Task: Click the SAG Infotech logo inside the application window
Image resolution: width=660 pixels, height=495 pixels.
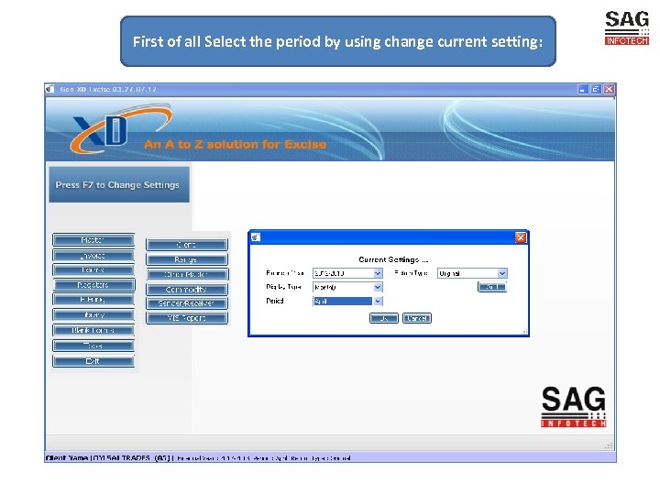Action: pos(573,407)
